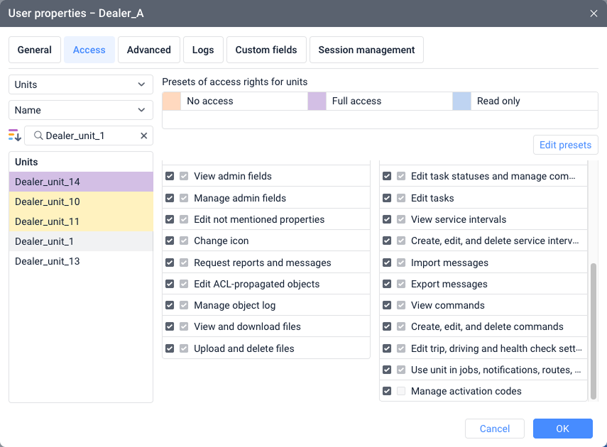Click gray checkbox icon beside Import messages
Viewport: 607px width, 447px height.
pos(401,263)
